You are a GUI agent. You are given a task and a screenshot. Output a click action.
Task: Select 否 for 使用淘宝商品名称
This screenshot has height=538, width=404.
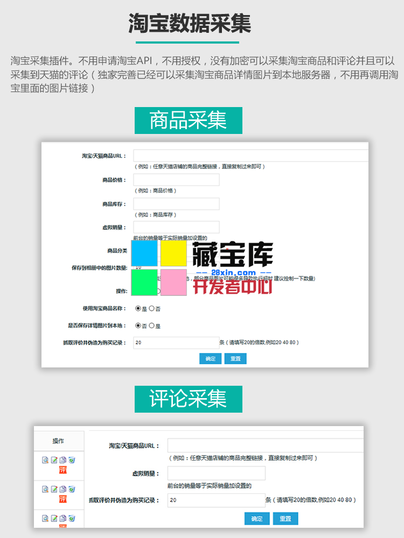tap(151, 308)
